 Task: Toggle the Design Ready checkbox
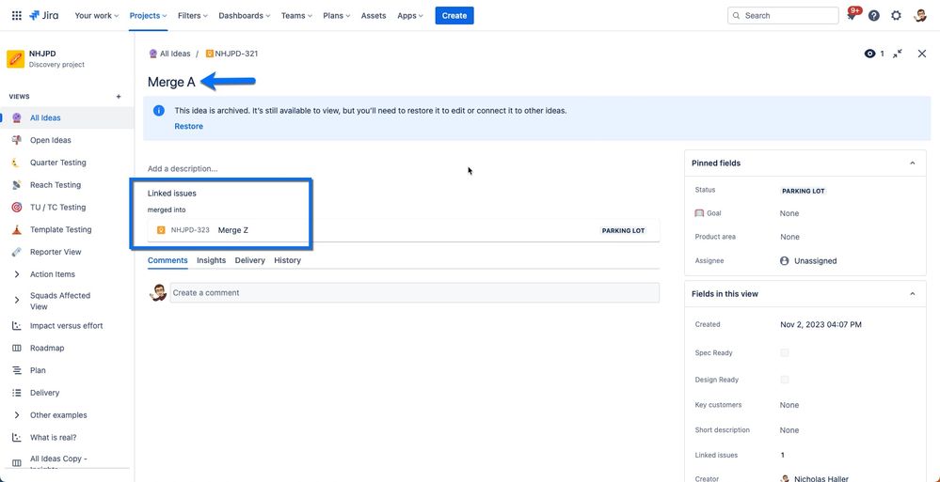(x=784, y=380)
